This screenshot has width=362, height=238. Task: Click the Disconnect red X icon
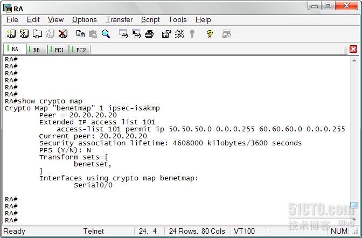click(x=63, y=34)
